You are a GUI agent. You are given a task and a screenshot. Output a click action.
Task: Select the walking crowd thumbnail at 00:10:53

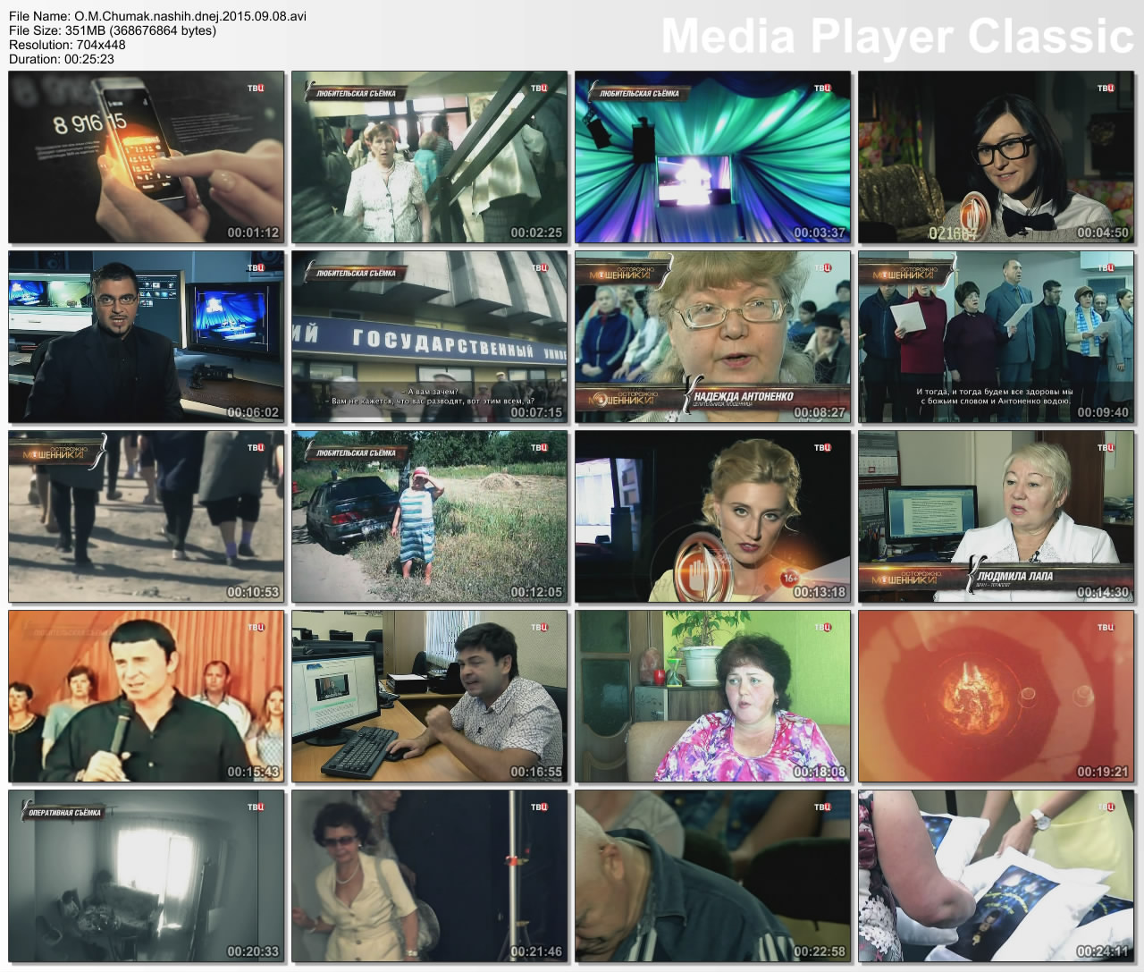pos(147,517)
